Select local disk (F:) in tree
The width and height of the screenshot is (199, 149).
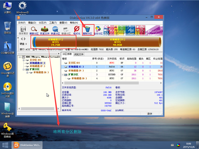(x=37, y=66)
